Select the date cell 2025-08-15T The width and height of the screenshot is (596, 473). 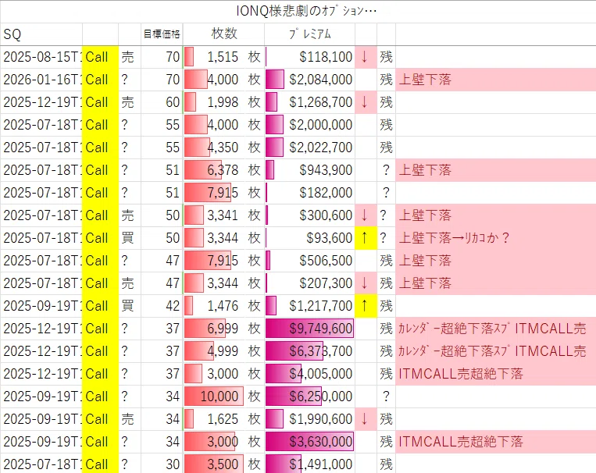(41, 57)
